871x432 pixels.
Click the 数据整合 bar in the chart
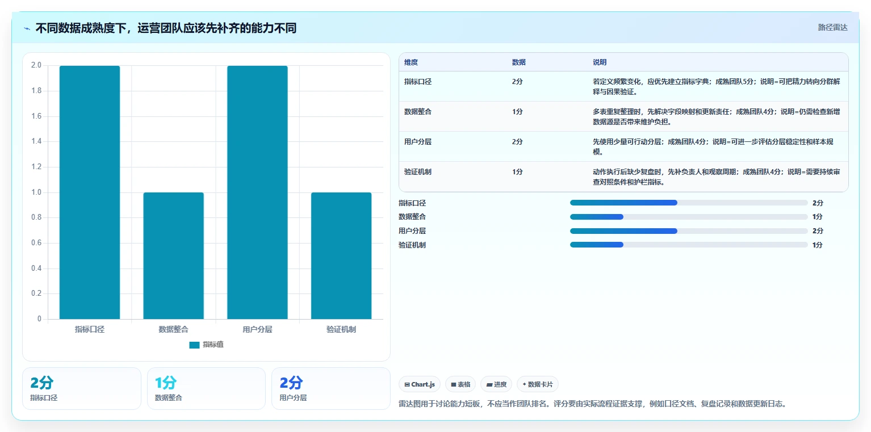point(174,256)
